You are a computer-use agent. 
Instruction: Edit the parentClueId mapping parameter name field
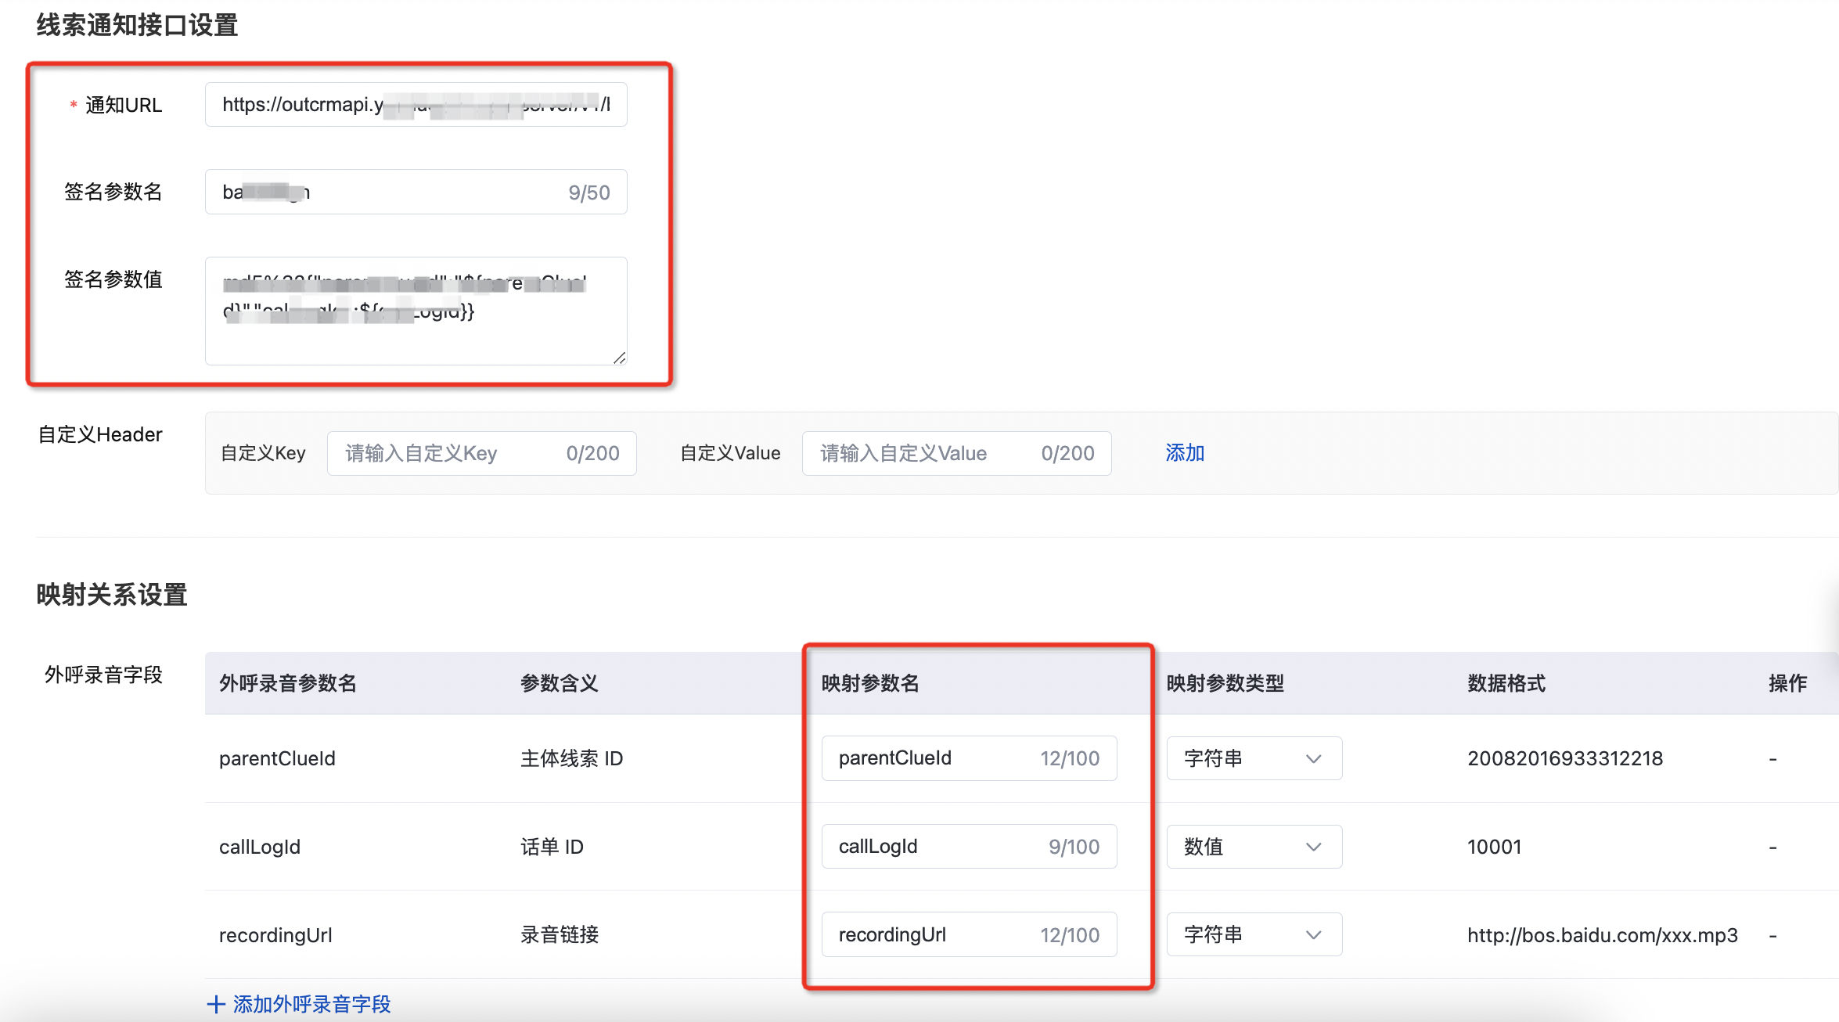[x=968, y=758]
